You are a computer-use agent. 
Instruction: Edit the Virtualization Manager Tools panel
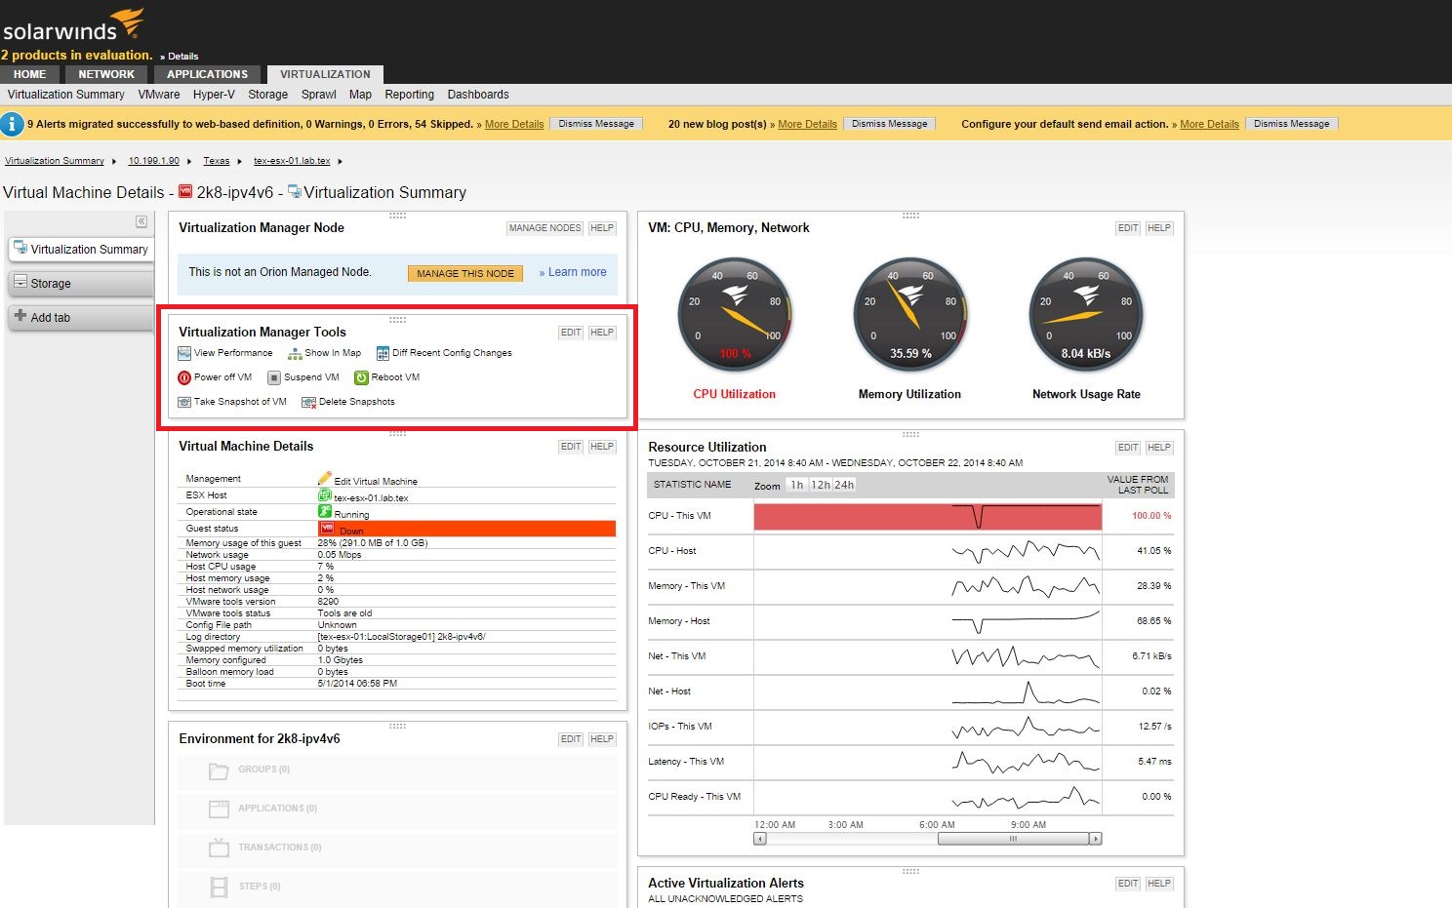point(571,333)
